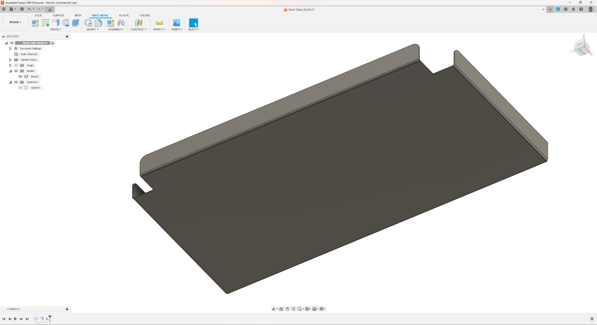The image size is (597, 325).
Task: Open the Help question mark icon
Action: coord(581,9)
